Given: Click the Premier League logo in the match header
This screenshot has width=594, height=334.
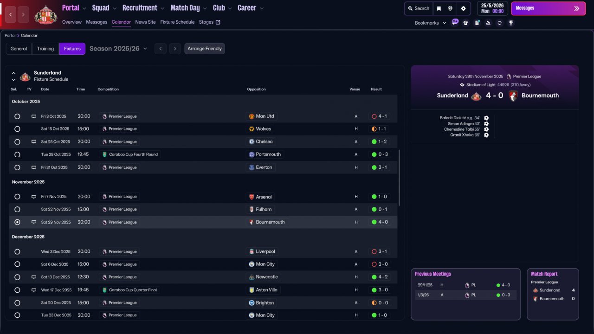Looking at the screenshot, I should [x=509, y=77].
